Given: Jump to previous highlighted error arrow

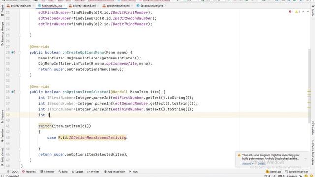Looking at the screenshot, I should tap(303, 12).
